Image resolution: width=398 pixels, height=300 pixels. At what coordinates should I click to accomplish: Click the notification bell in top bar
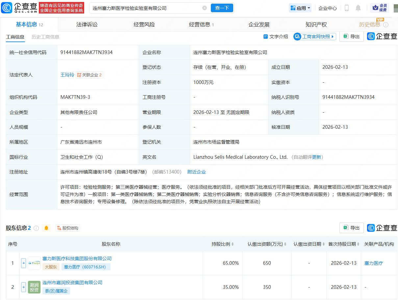(358, 8)
